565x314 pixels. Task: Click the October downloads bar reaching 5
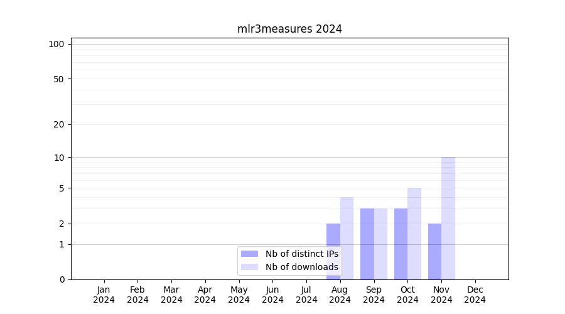[414, 233]
